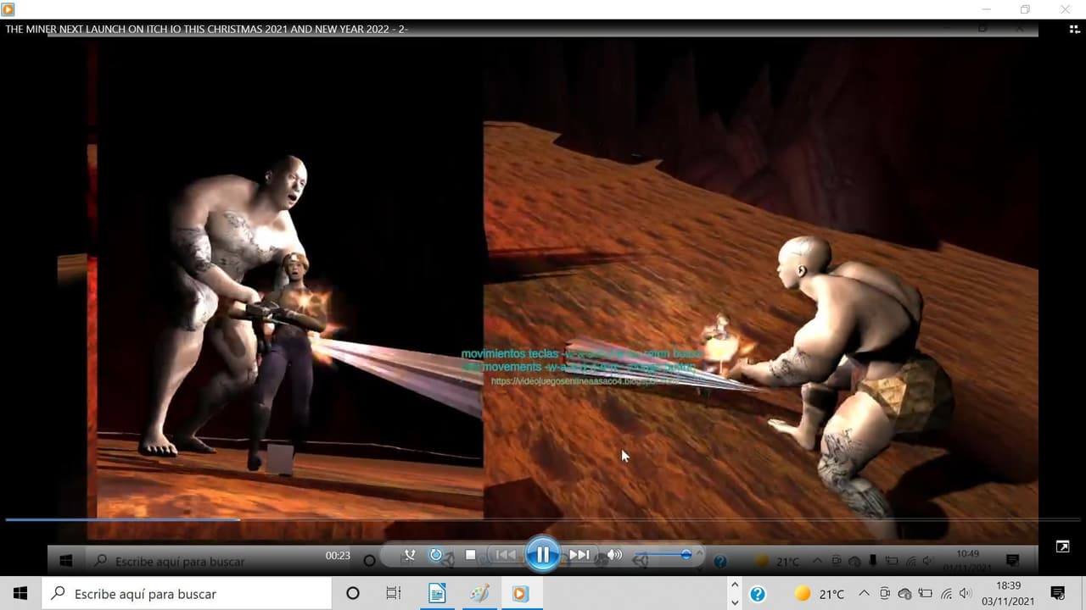Select the Windows Media Player taskbar icon

tap(520, 594)
